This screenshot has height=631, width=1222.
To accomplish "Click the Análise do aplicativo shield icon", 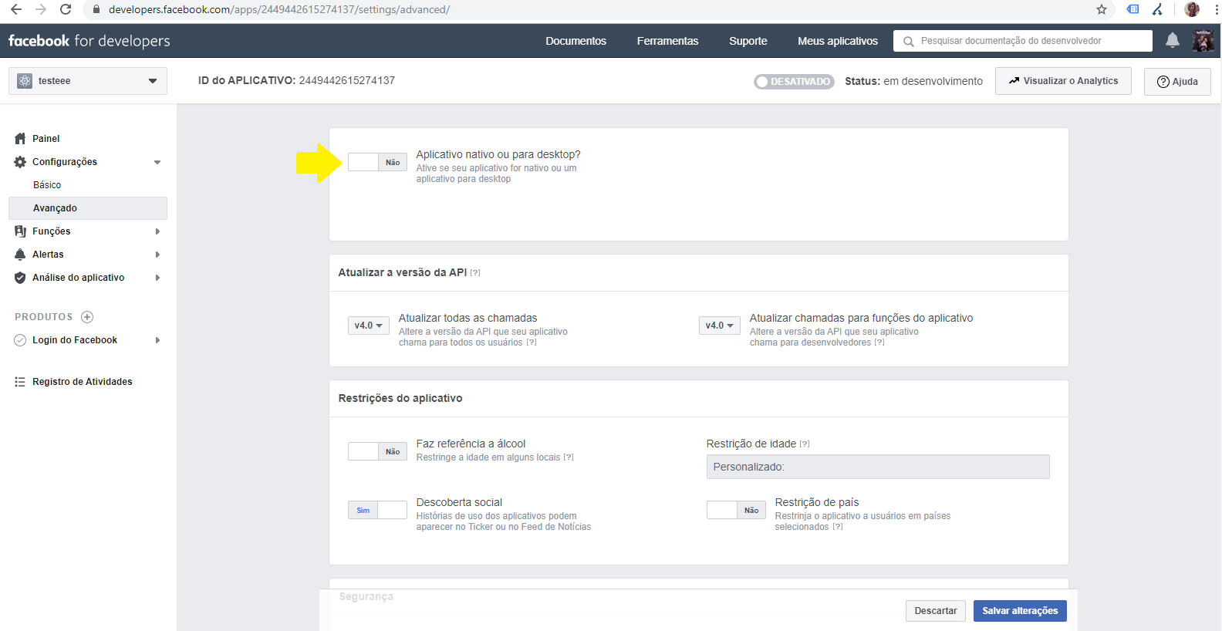I will coord(20,278).
